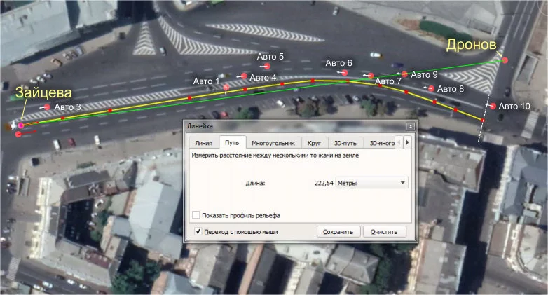Click the Зайцева magenta start marker

pyautogui.click(x=21, y=125)
